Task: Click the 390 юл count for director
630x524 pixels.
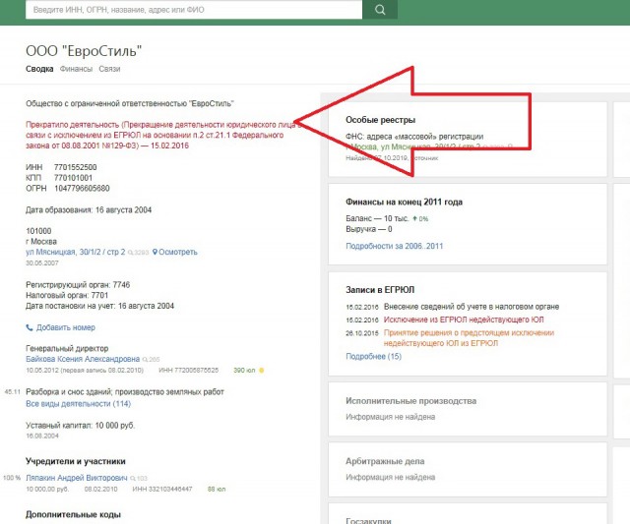Action: [x=244, y=370]
